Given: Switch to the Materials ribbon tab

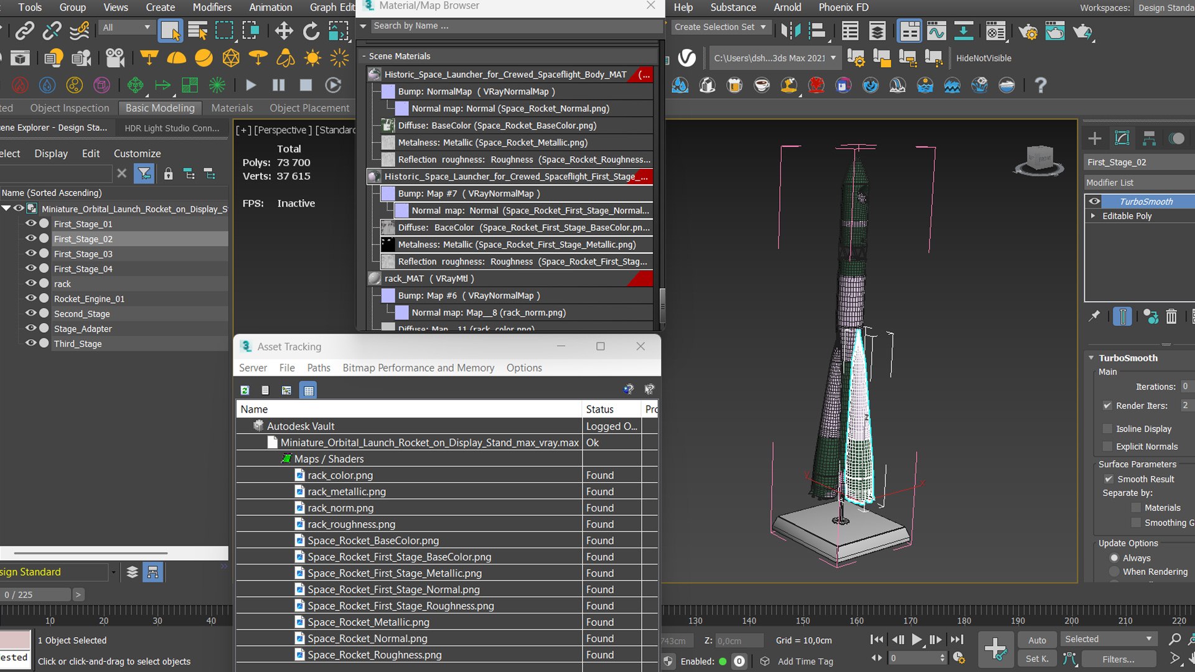Looking at the screenshot, I should click(x=232, y=108).
